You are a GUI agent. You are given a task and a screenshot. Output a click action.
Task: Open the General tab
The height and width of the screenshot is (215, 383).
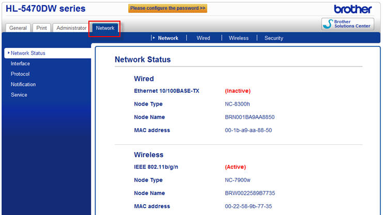(x=18, y=28)
